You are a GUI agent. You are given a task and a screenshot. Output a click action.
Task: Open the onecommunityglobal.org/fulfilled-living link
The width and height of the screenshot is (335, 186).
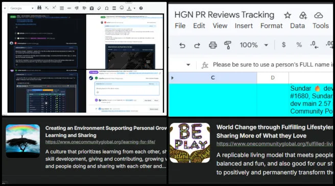point(275,144)
